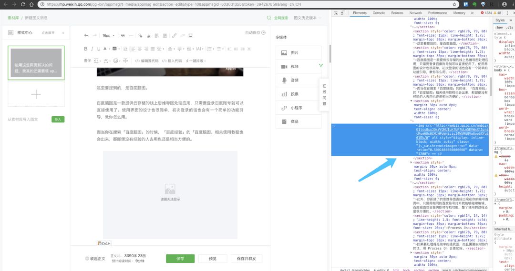Show more DevTools tabs chevron
Image resolution: width=515 pixels, height=271 pixels.
(x=472, y=13)
